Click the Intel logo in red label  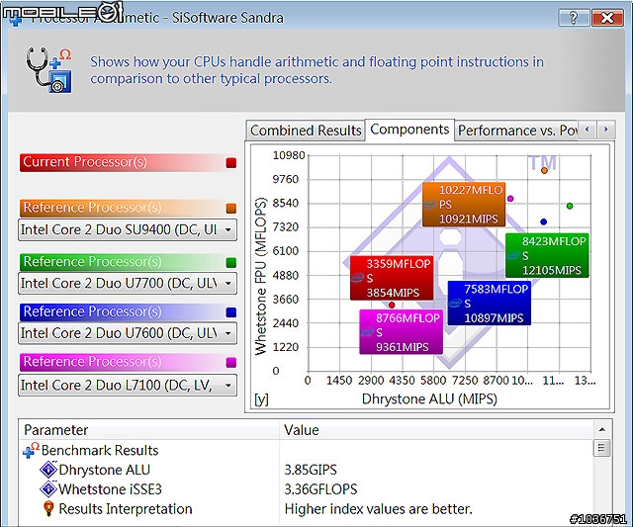[357, 278]
